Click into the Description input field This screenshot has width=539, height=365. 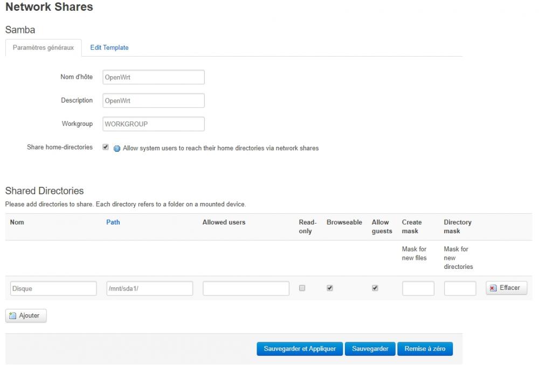pos(153,100)
